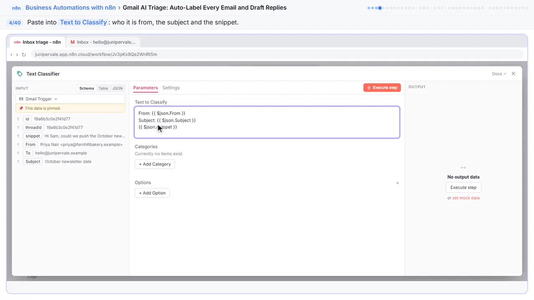
Task: Open the Docs link
Action: tap(499, 74)
